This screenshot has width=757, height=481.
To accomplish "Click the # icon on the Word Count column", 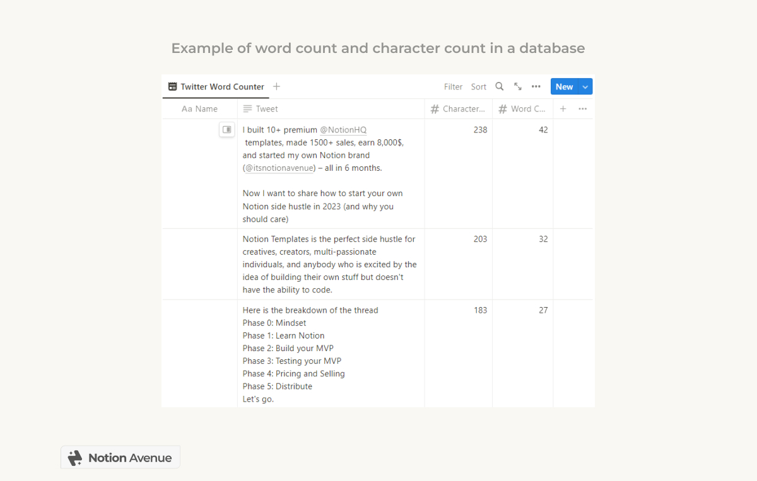I will pos(503,108).
